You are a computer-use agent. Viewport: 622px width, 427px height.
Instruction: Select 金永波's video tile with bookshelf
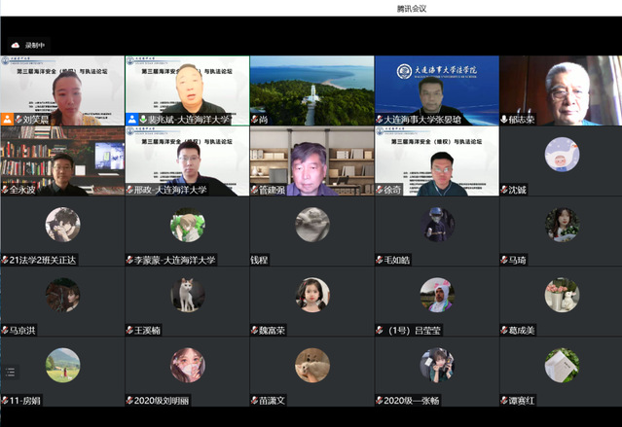(62, 160)
